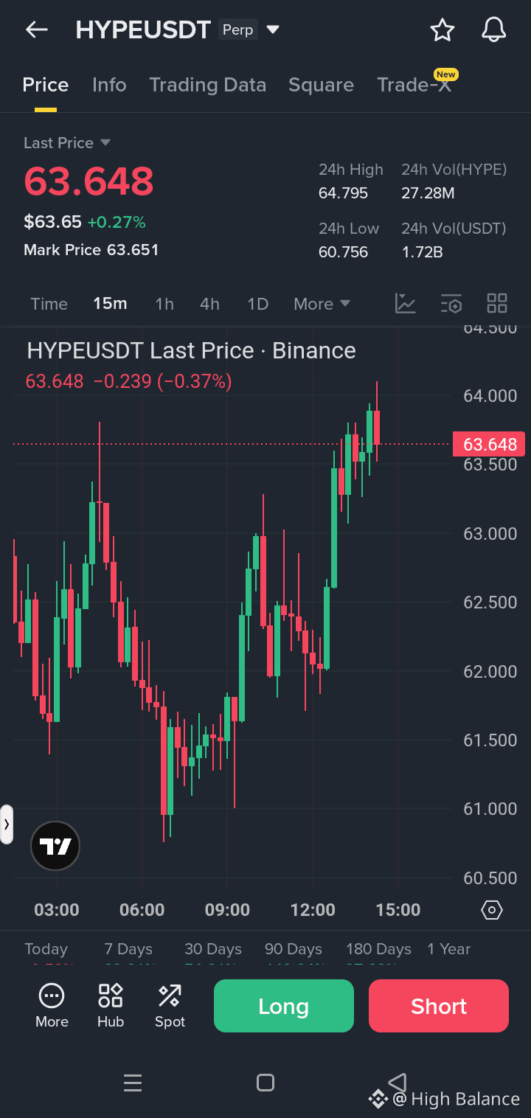The height and width of the screenshot is (1118, 531).
Task: Tap the large 63.648 last price value
Action: 88,181
